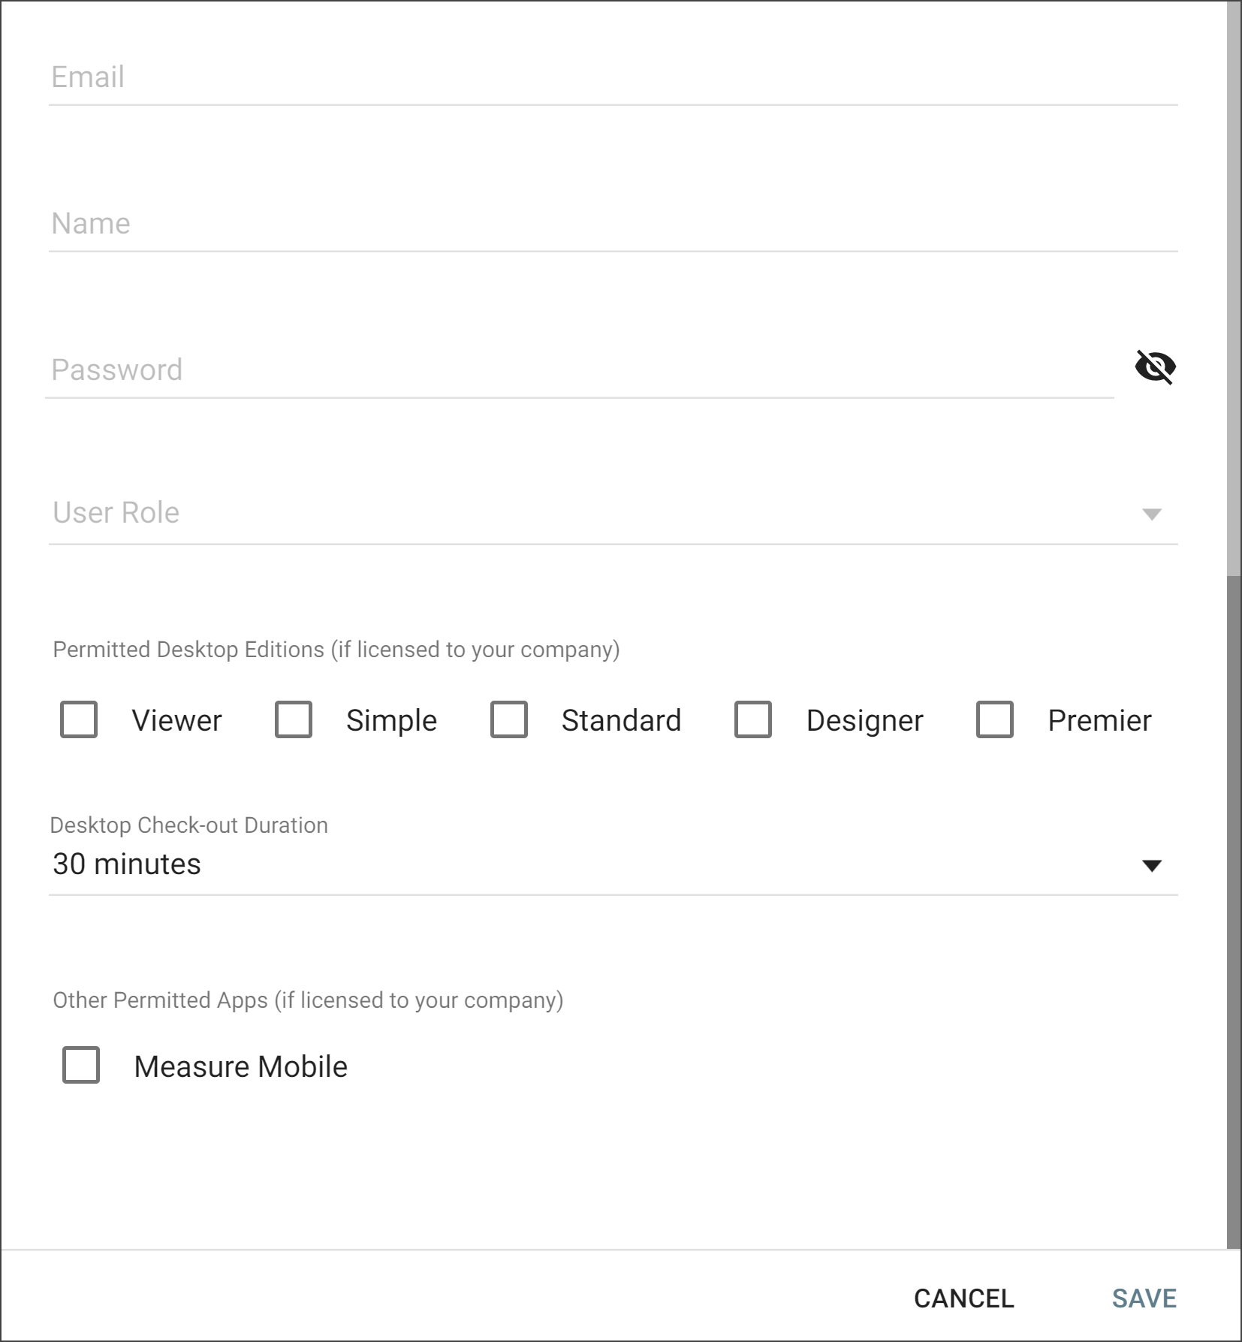Click the Premier edition label
1242x1342 pixels.
pyautogui.click(x=1099, y=721)
